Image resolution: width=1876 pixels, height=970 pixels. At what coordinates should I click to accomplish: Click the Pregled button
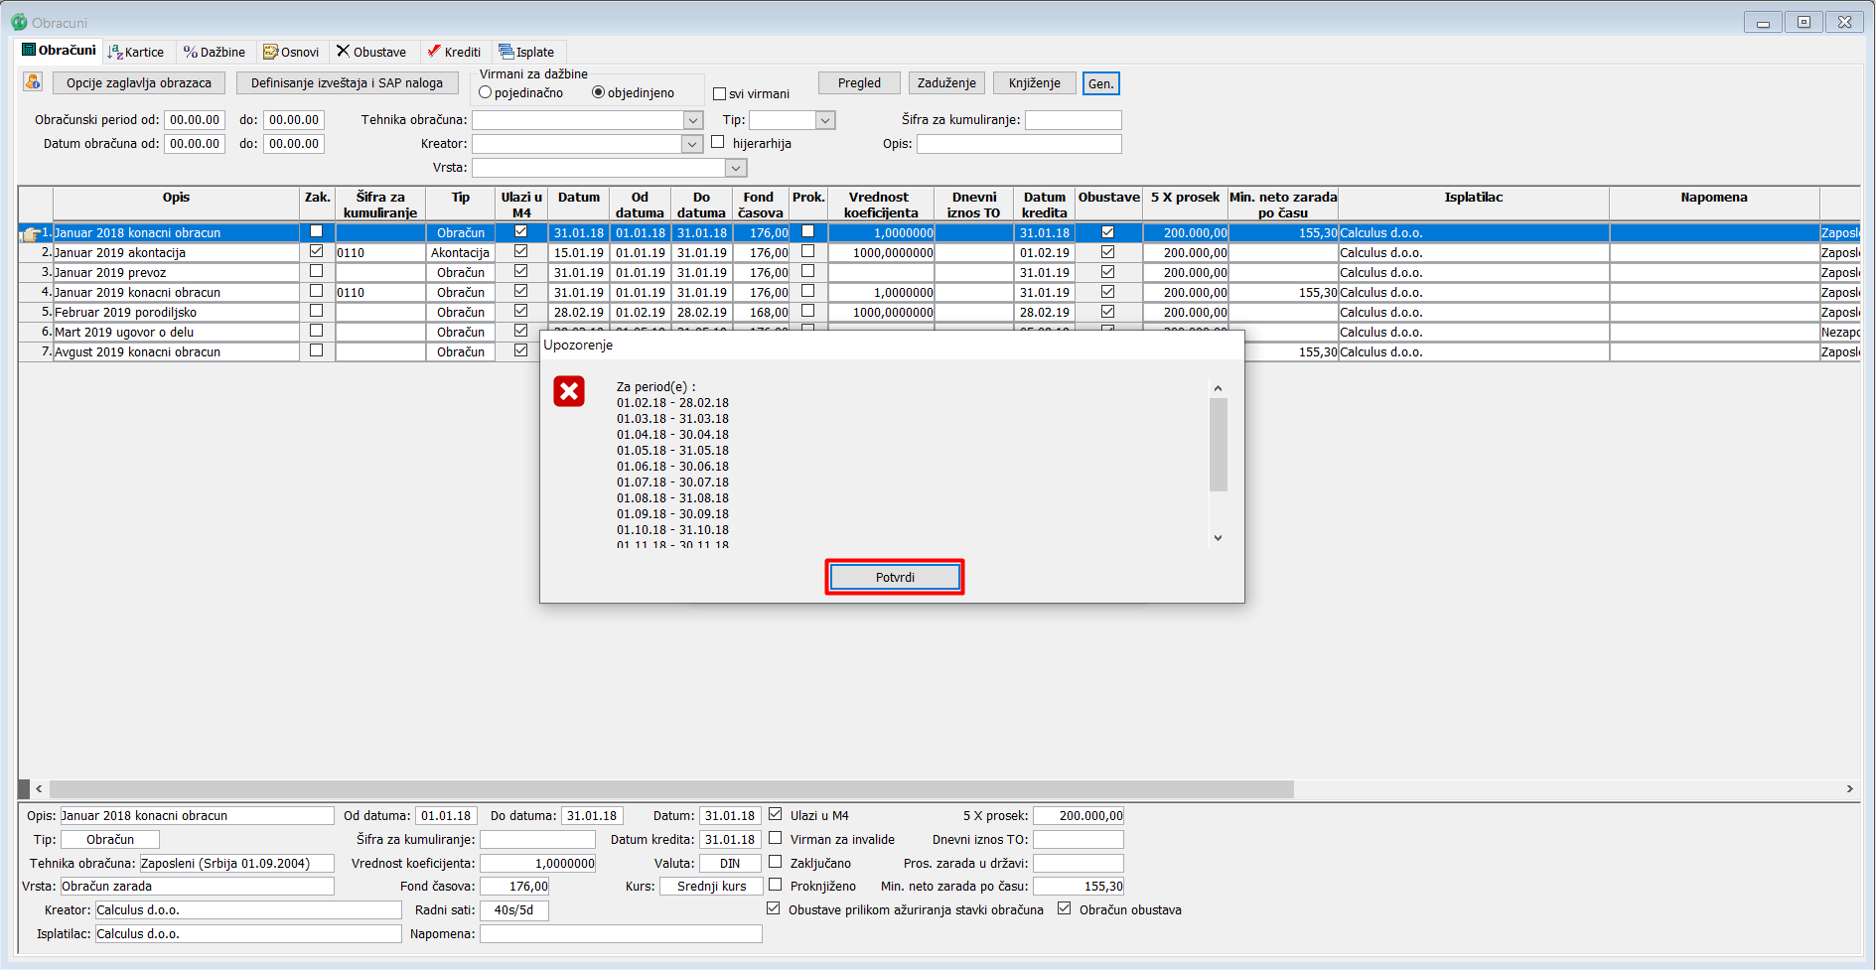(x=859, y=83)
